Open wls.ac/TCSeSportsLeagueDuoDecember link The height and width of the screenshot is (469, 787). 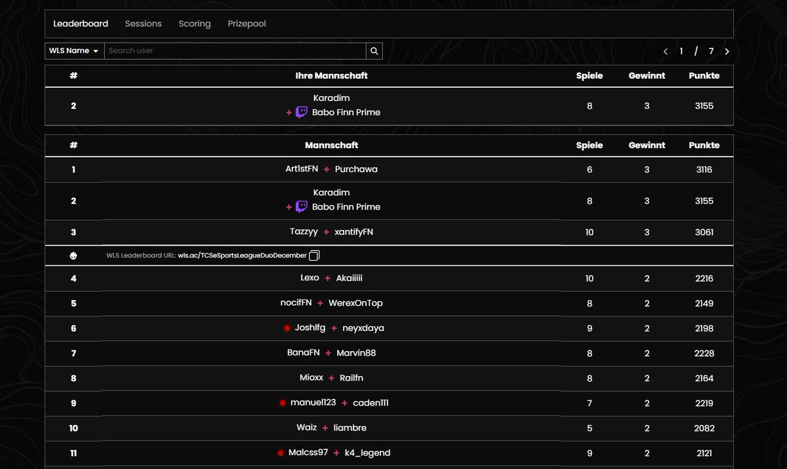(242, 255)
